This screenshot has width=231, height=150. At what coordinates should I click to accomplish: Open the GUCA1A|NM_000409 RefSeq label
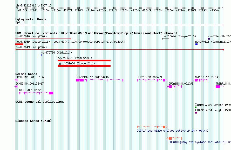[149, 77]
